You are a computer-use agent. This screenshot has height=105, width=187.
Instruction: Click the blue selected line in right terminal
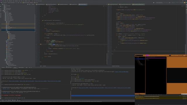point(103,96)
